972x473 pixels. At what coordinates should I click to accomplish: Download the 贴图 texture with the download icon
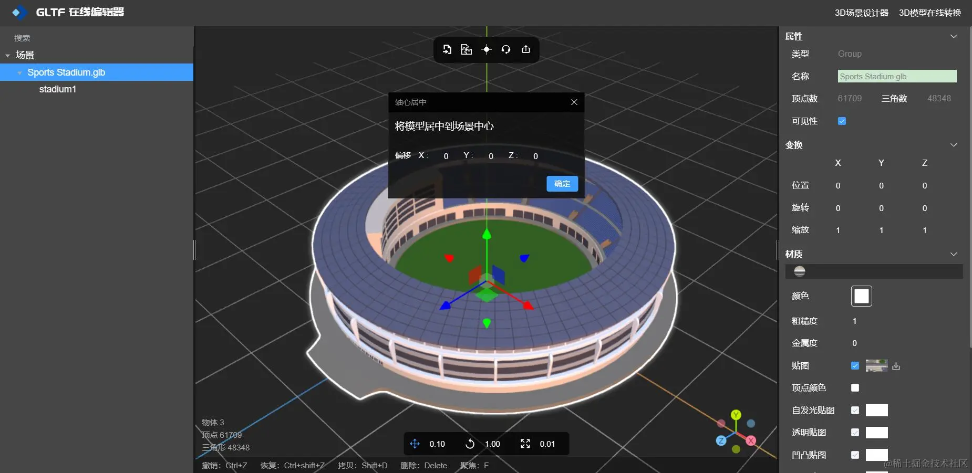tap(896, 366)
